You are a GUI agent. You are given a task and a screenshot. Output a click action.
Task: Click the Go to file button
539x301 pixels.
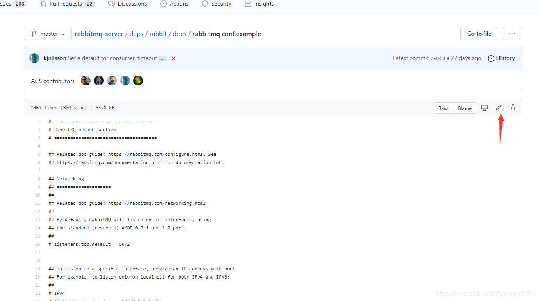tap(479, 34)
